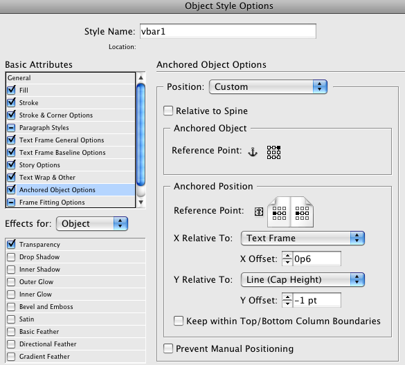Enable Relative to Spine checkbox

click(168, 111)
